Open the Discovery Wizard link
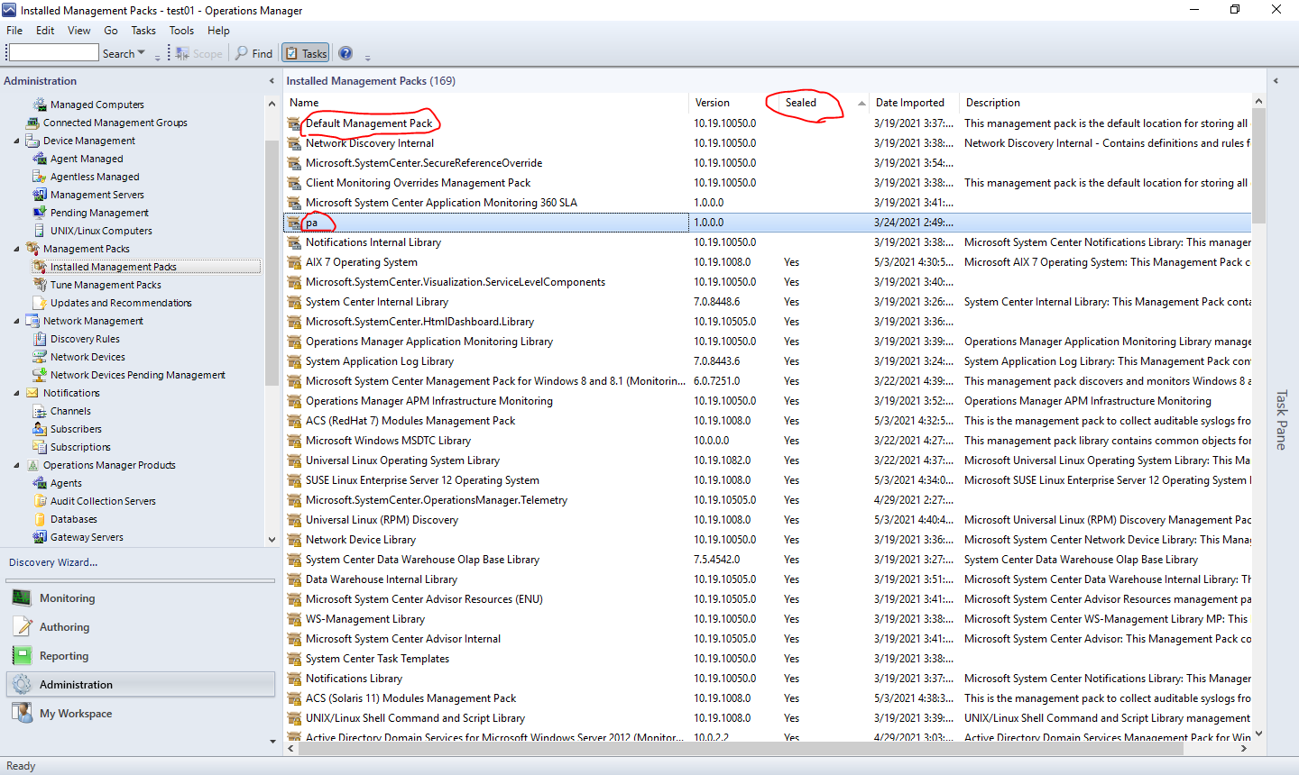 [53, 562]
